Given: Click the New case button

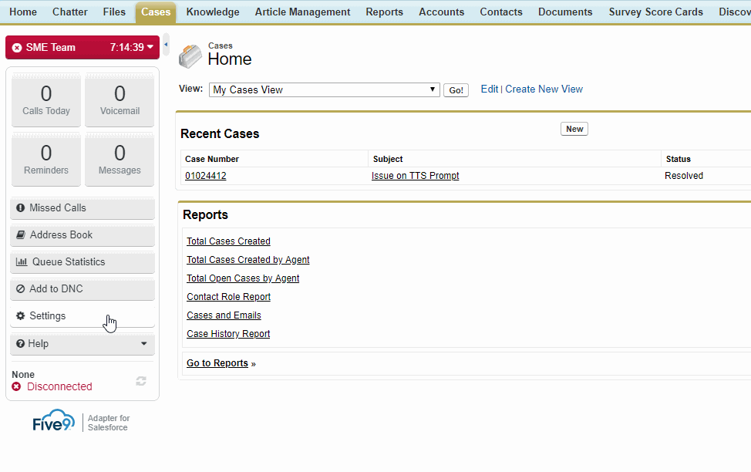Looking at the screenshot, I should [574, 129].
